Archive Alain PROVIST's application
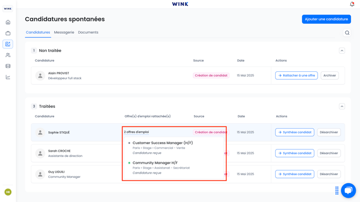The image size is (360, 202). click(329, 76)
